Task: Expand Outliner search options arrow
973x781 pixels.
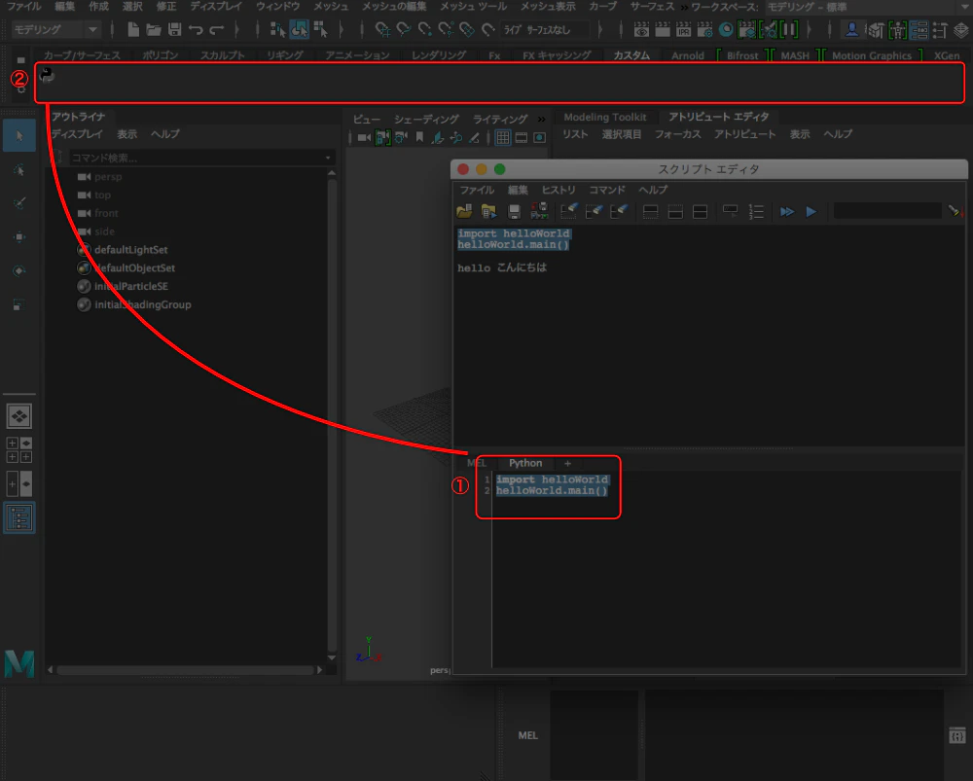Action: pos(328,159)
